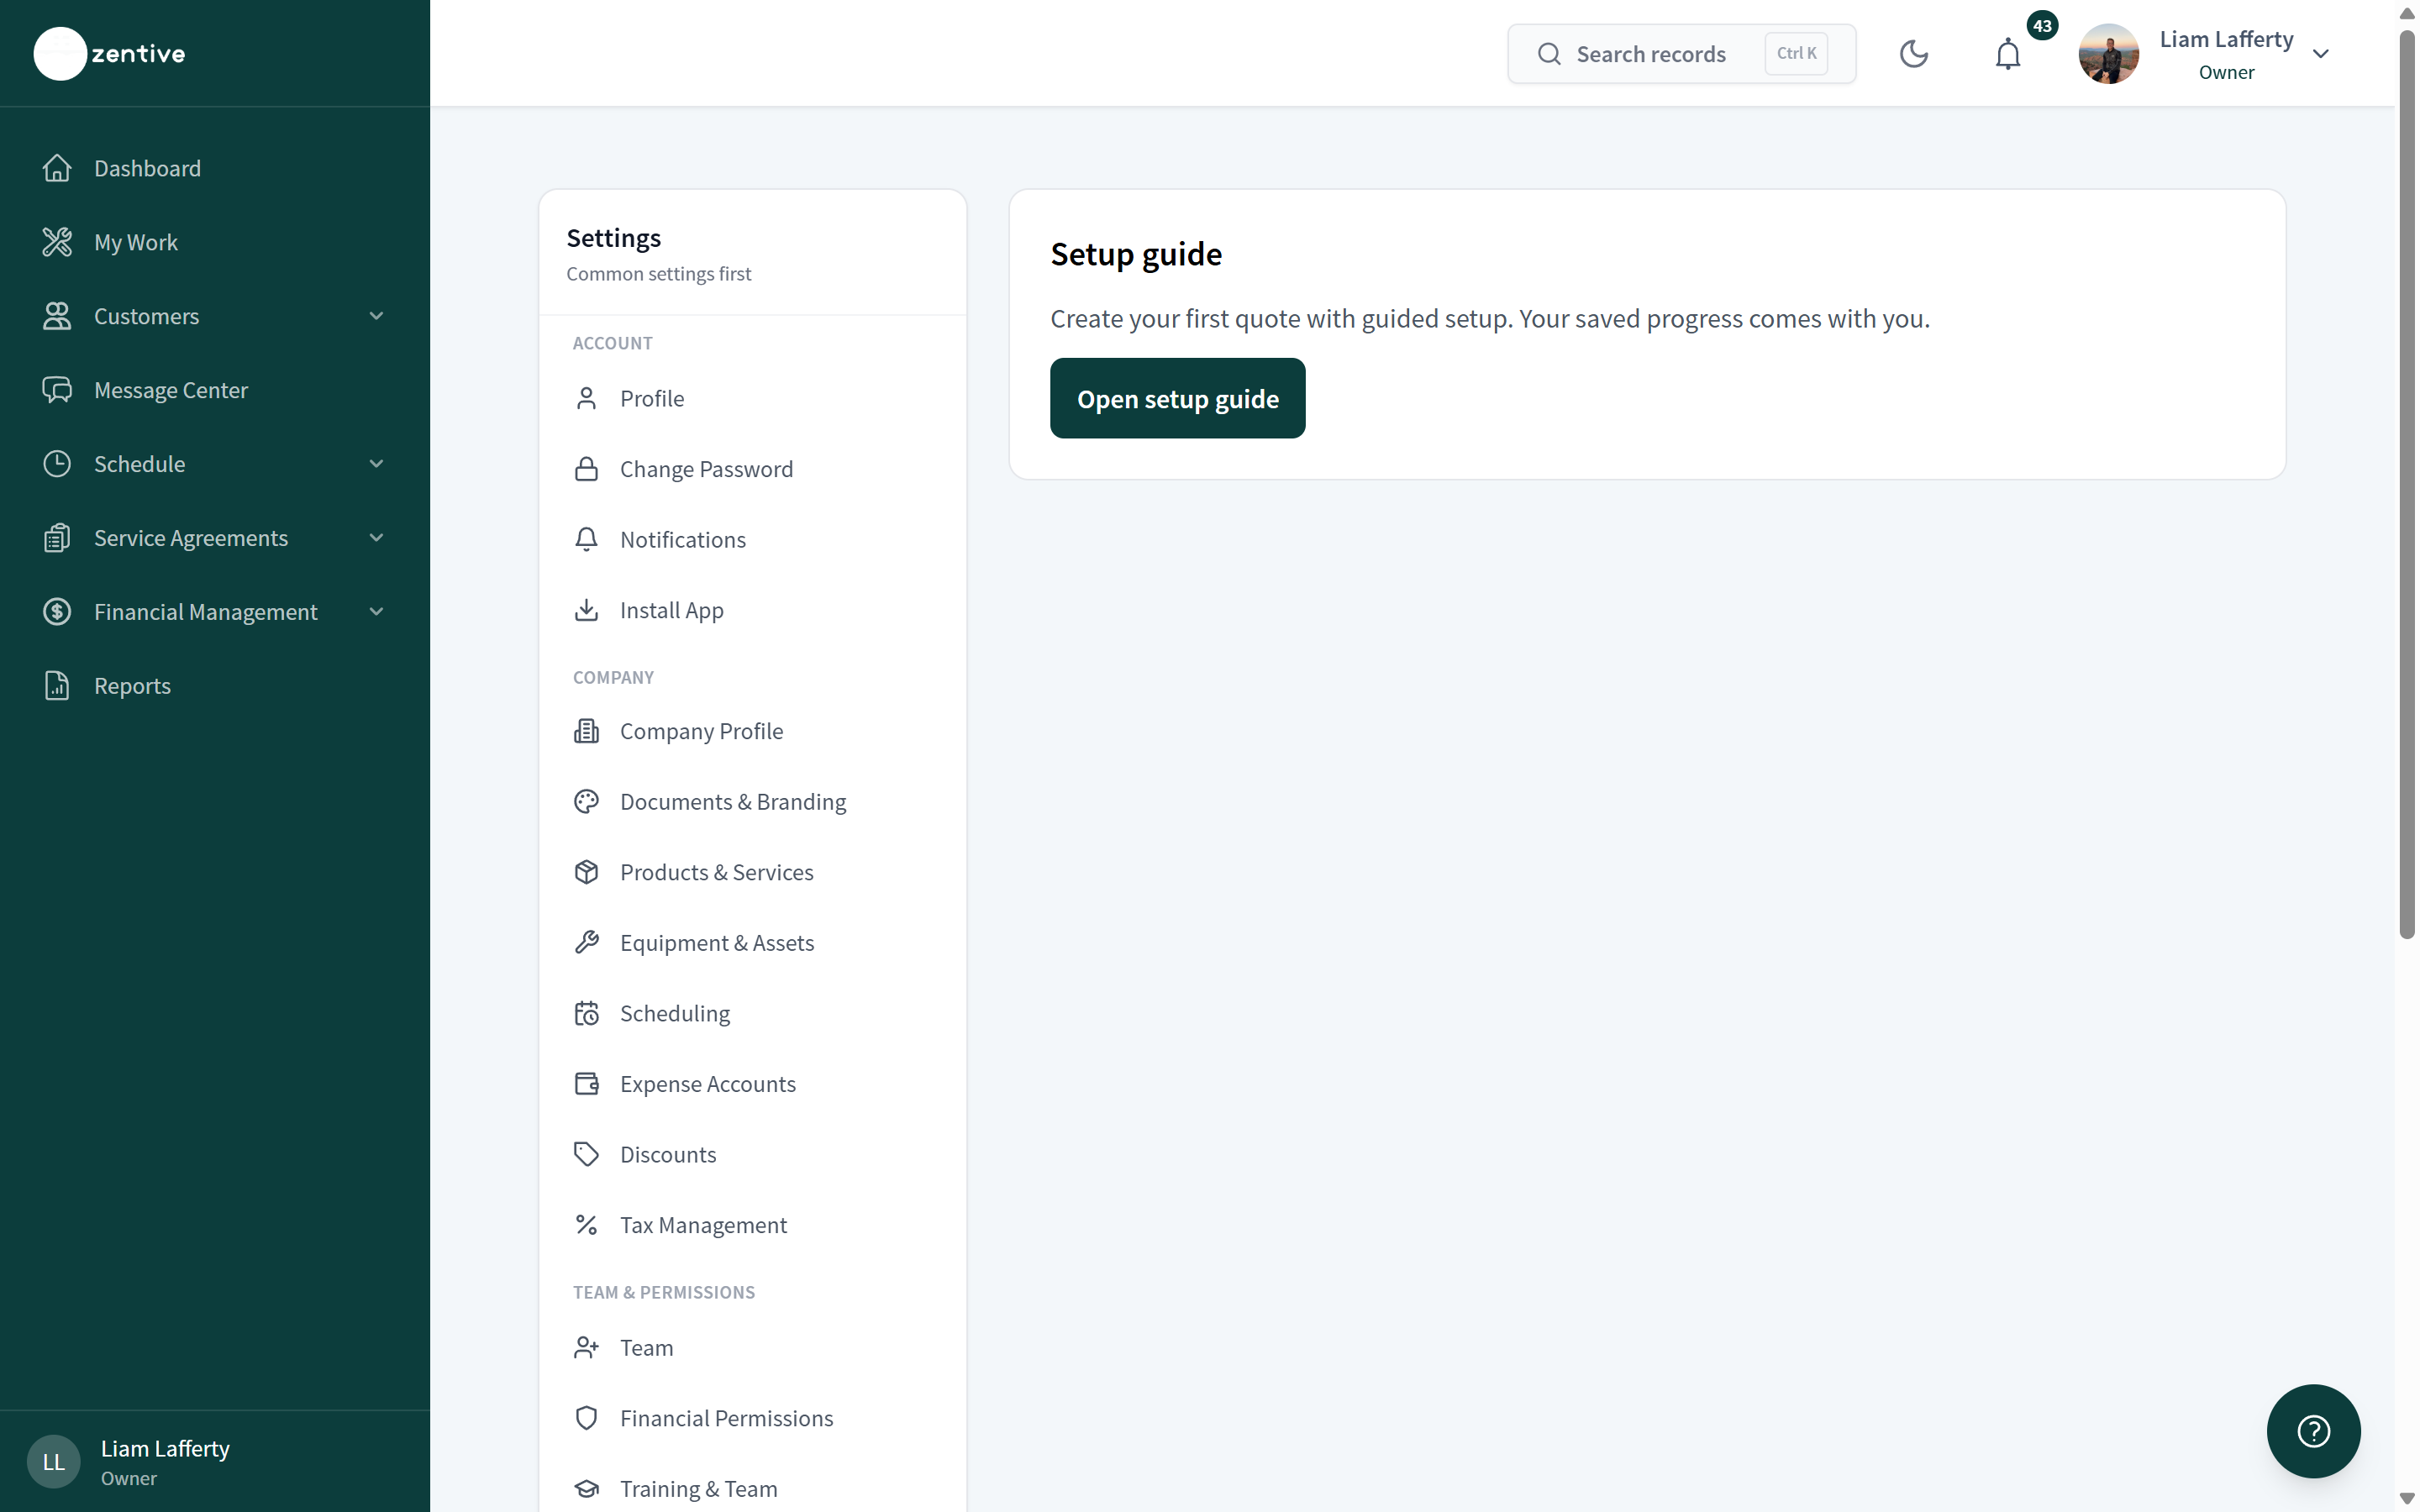Click the Financial Management dollar icon
The image size is (2420, 1512).
point(57,612)
